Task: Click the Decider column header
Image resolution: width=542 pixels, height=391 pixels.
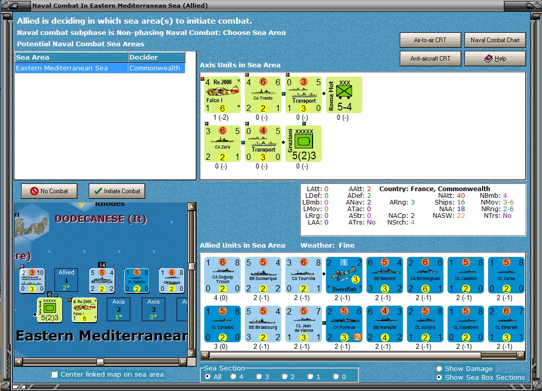Action: click(x=157, y=57)
